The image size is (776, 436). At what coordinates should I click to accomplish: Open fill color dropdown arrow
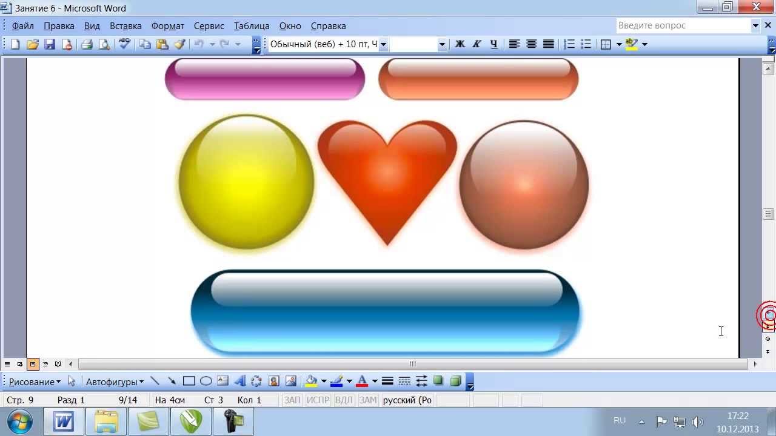[324, 381]
